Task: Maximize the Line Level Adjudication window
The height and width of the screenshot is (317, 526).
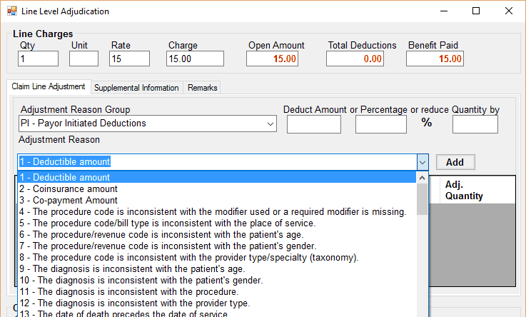Action: (476, 11)
